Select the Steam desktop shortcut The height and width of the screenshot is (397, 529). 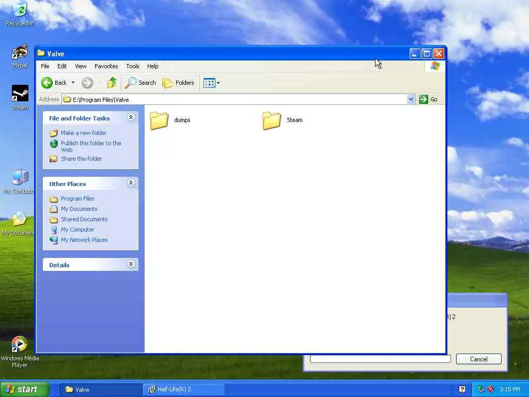(x=20, y=98)
